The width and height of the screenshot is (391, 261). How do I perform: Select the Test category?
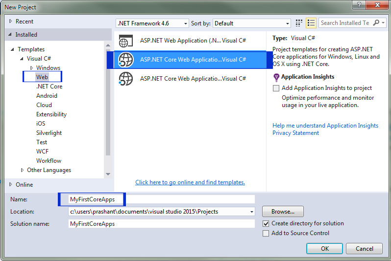[x=41, y=142]
